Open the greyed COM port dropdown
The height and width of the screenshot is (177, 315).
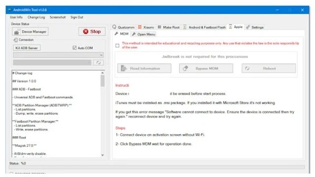point(52,62)
